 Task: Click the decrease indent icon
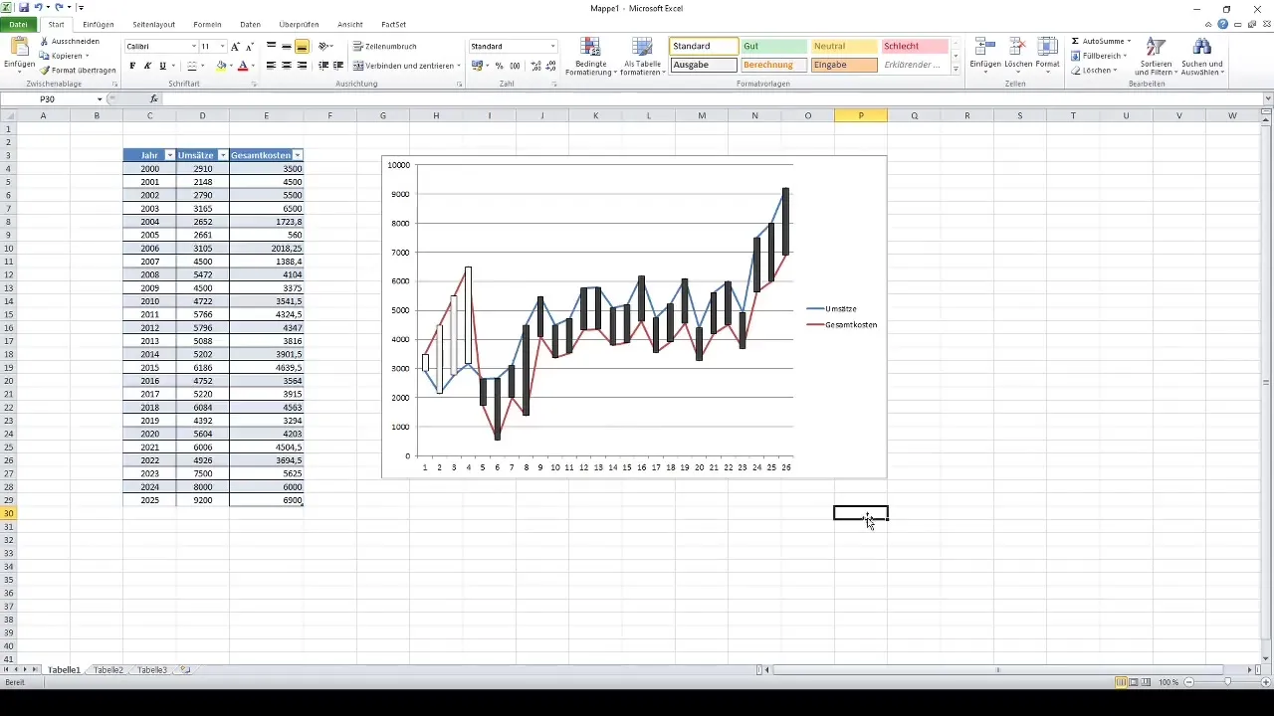point(323,66)
